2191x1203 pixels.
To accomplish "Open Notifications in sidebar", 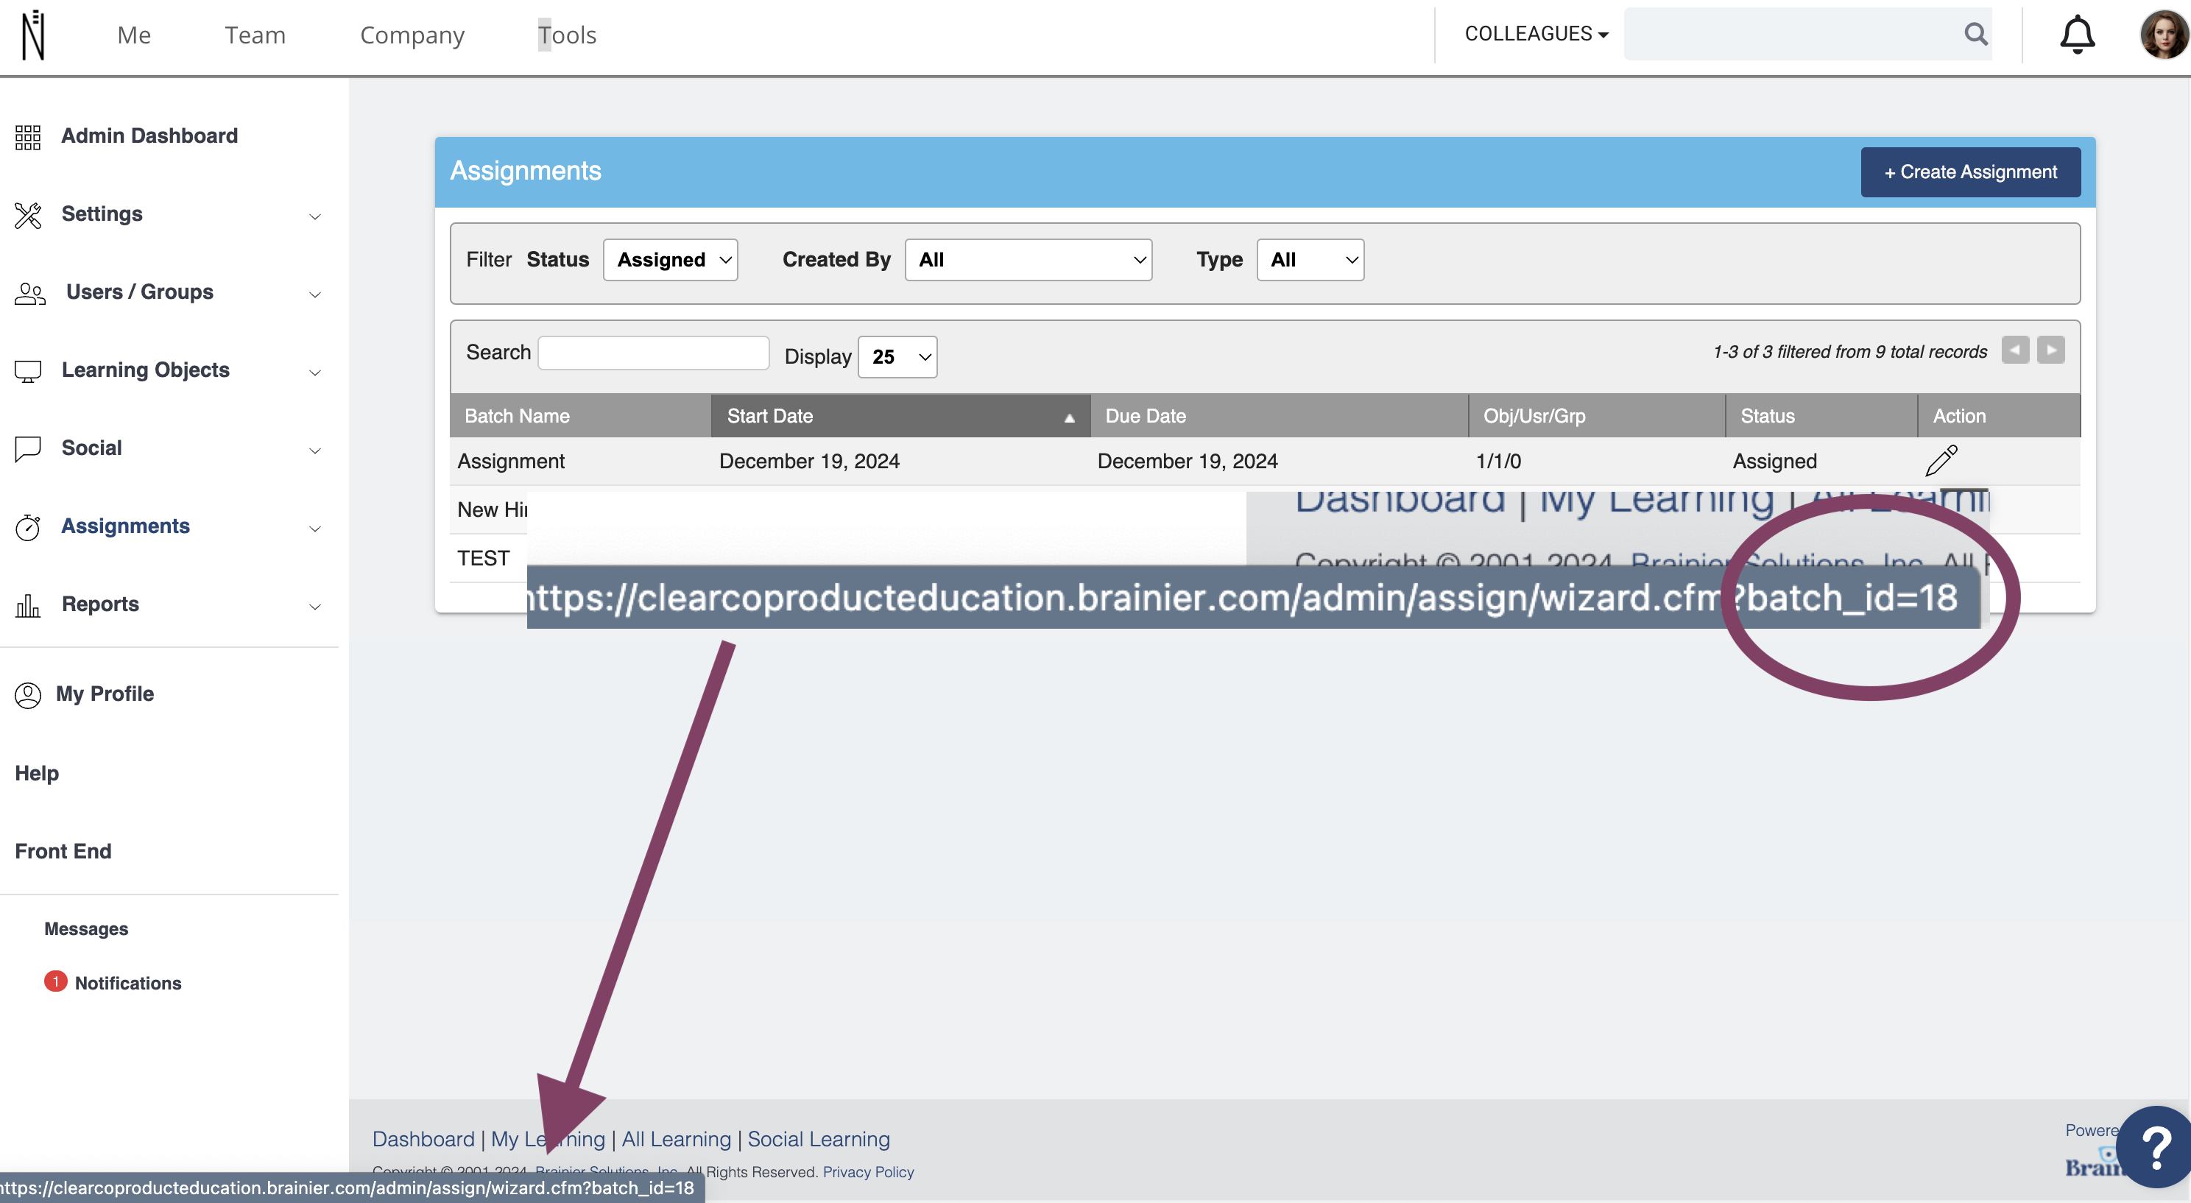I will point(127,984).
